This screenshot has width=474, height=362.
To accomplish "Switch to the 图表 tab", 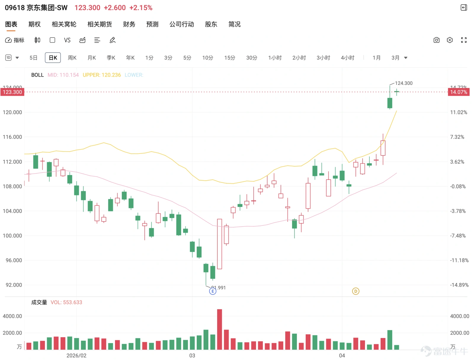I will [x=11, y=24].
